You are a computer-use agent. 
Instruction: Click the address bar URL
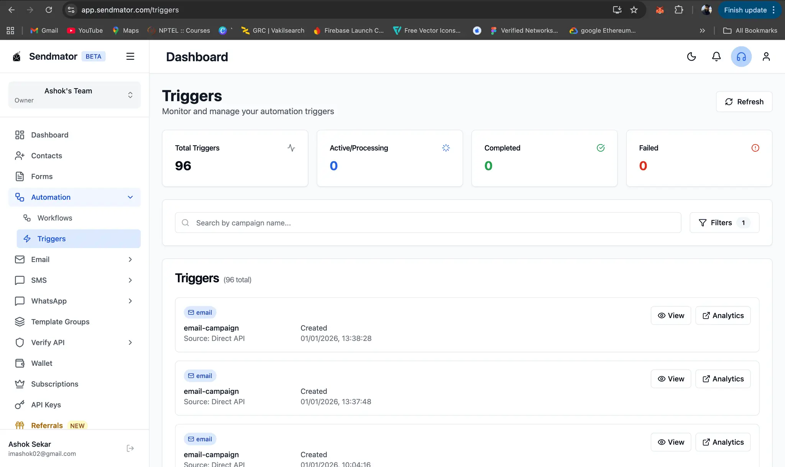point(130,10)
